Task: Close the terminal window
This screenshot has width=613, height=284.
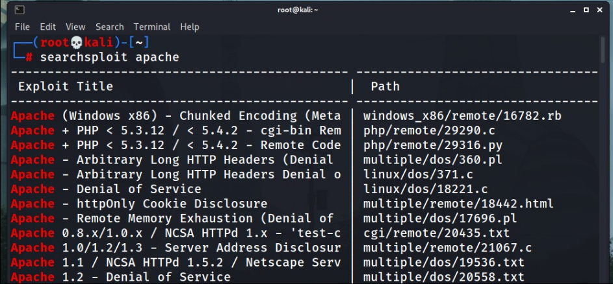Action: 601,10
